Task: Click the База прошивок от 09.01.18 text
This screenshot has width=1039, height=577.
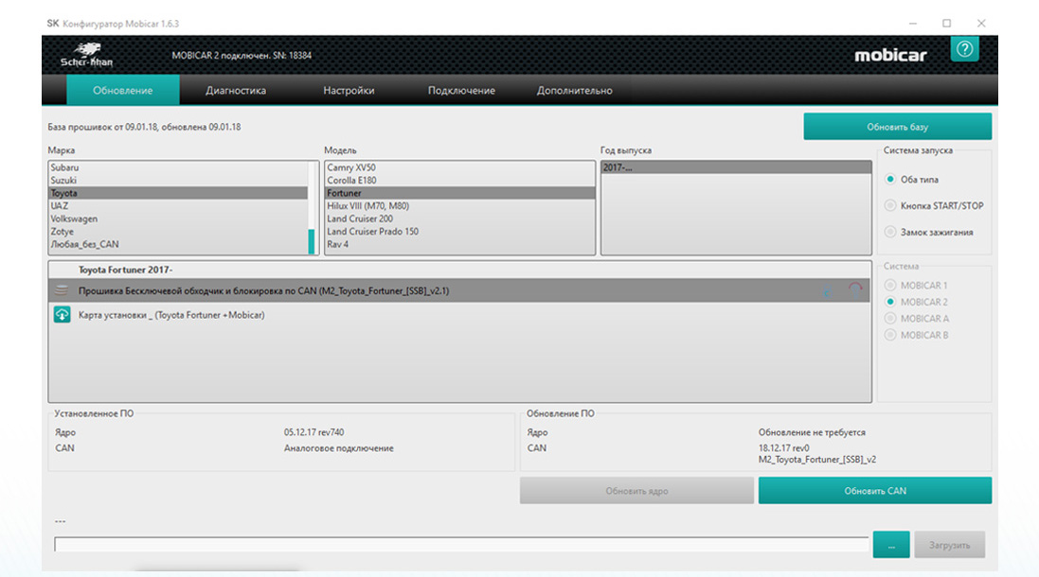Action: click(x=144, y=127)
